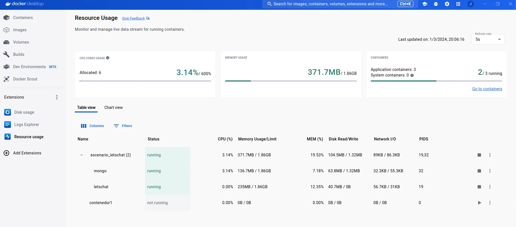
Task: Open the Learning Center graduation cap icon
Action: (x=425, y=4)
